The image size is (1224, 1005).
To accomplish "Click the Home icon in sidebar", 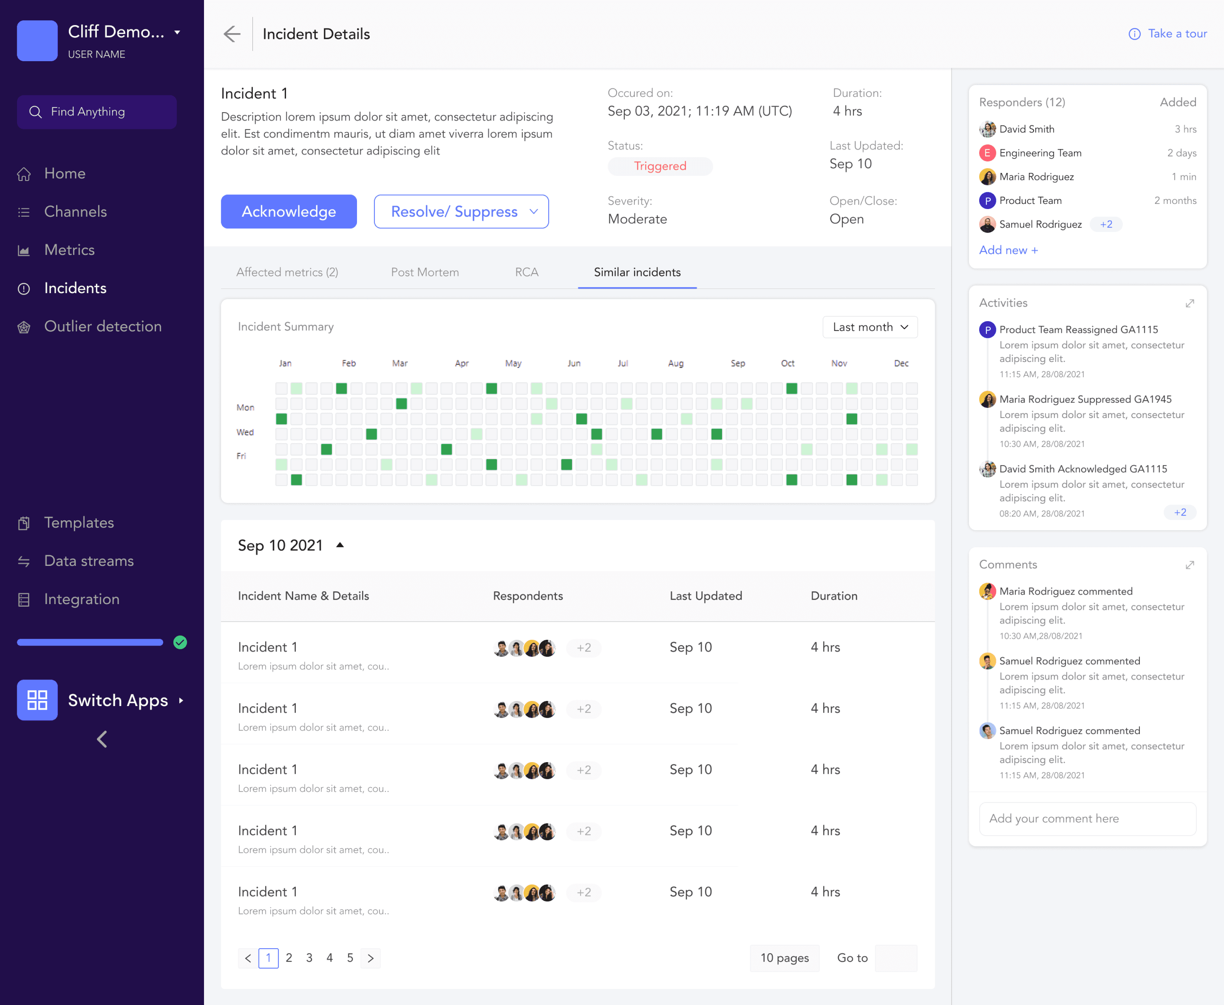I will tap(24, 174).
